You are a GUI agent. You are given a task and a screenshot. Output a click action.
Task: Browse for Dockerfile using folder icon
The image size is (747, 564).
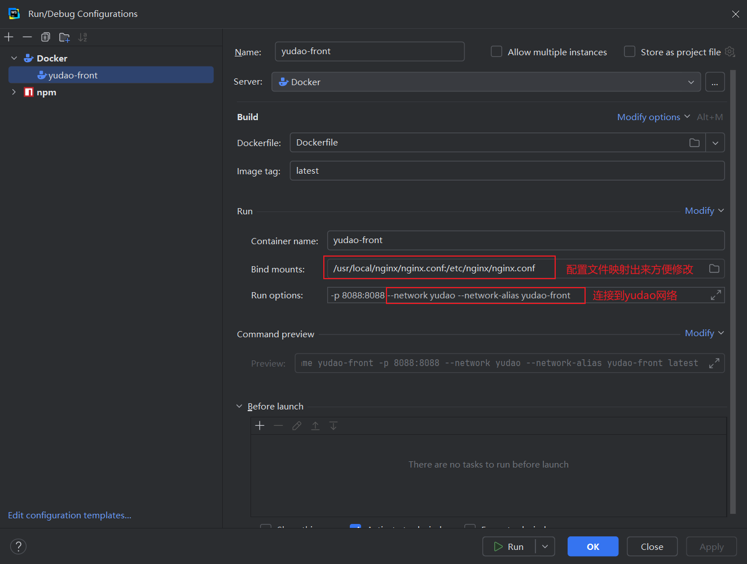click(x=695, y=143)
